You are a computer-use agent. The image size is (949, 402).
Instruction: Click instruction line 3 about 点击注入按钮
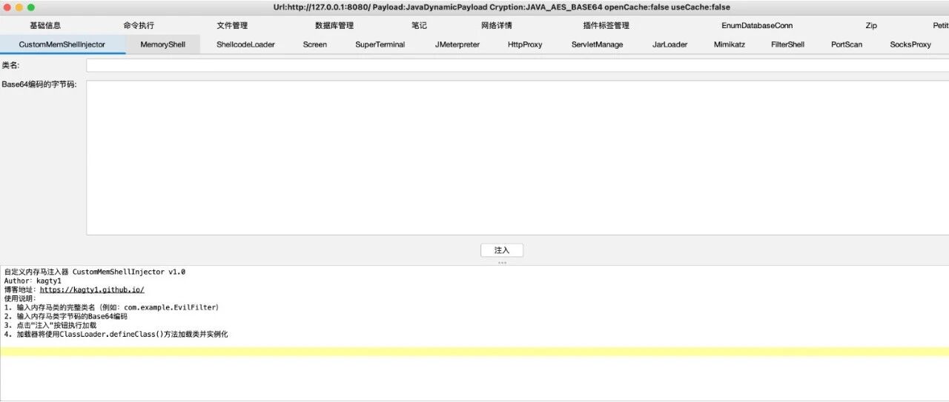(x=50, y=325)
